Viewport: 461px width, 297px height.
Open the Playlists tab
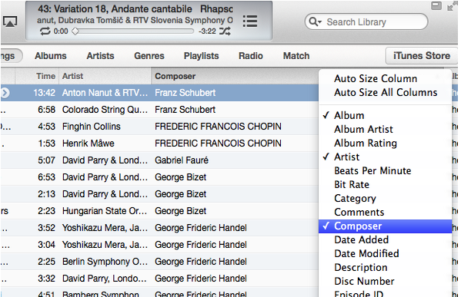pos(202,56)
